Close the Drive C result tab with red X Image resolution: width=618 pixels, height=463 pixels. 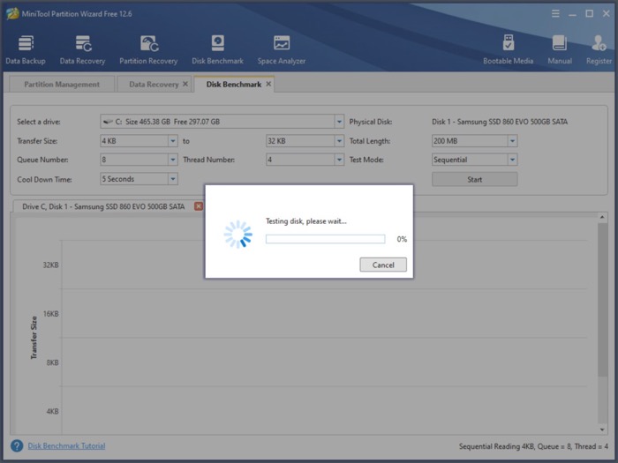click(199, 206)
